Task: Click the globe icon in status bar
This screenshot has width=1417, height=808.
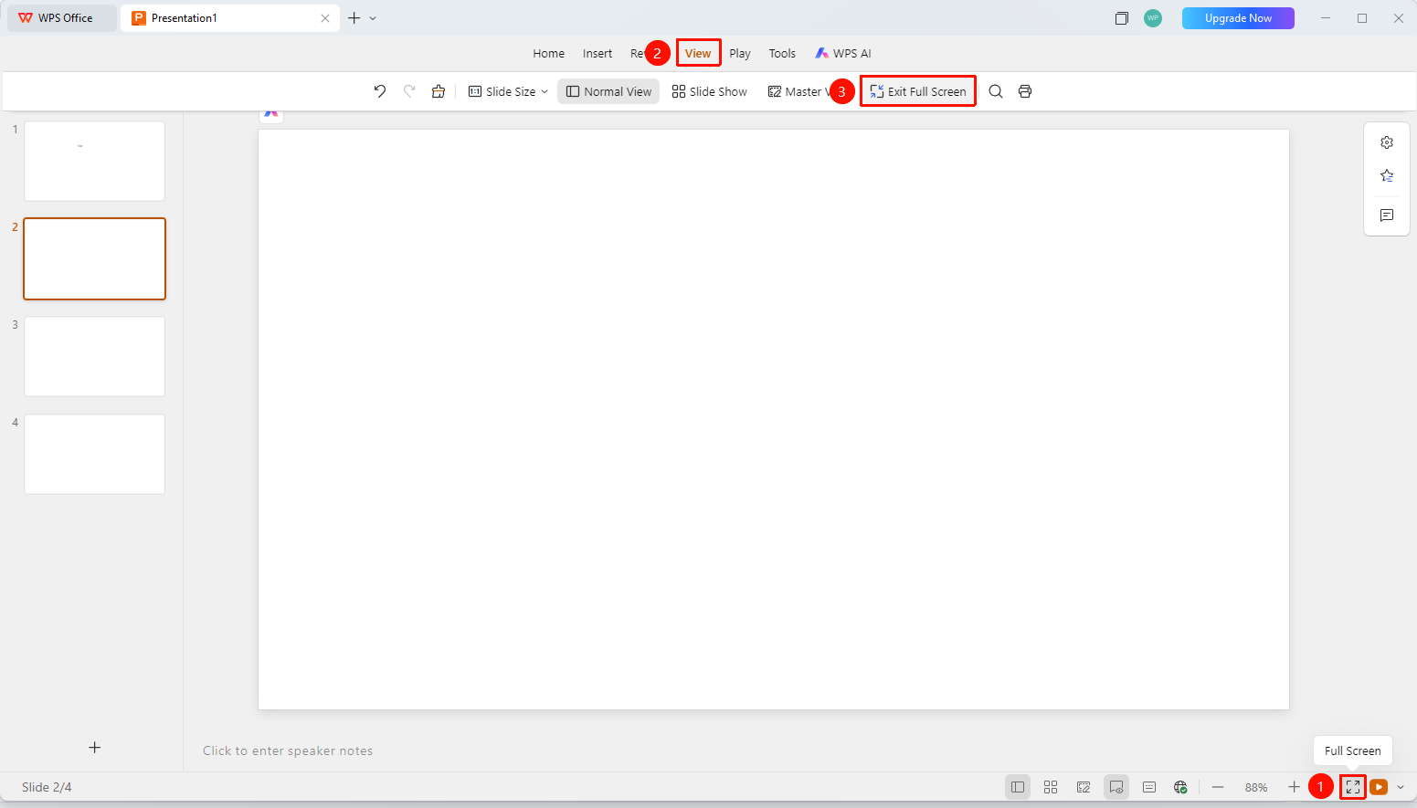Action: click(x=1180, y=787)
